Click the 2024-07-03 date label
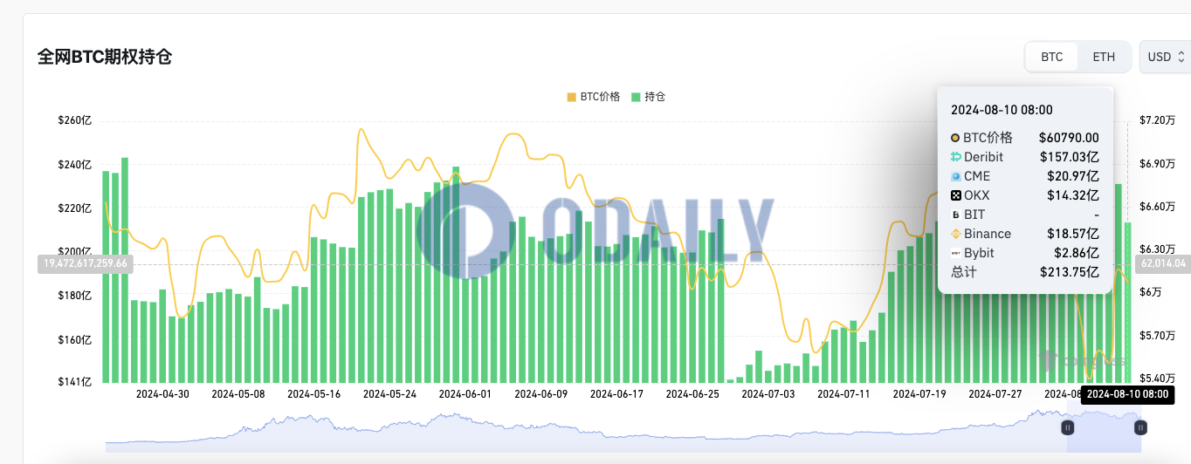The height and width of the screenshot is (464, 1191). pos(768,394)
